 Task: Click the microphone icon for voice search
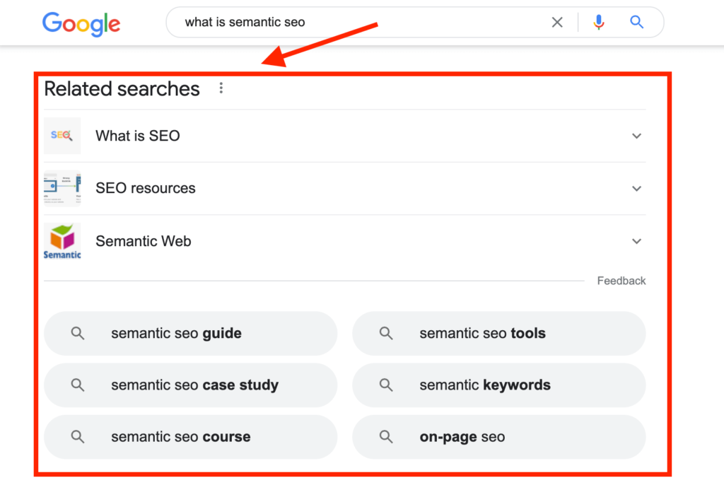(x=599, y=22)
